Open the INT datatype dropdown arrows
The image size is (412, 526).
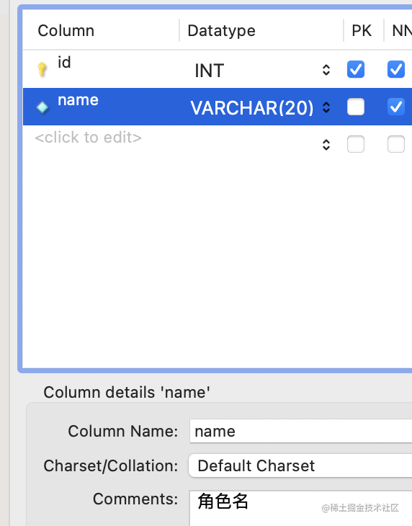[x=326, y=70]
